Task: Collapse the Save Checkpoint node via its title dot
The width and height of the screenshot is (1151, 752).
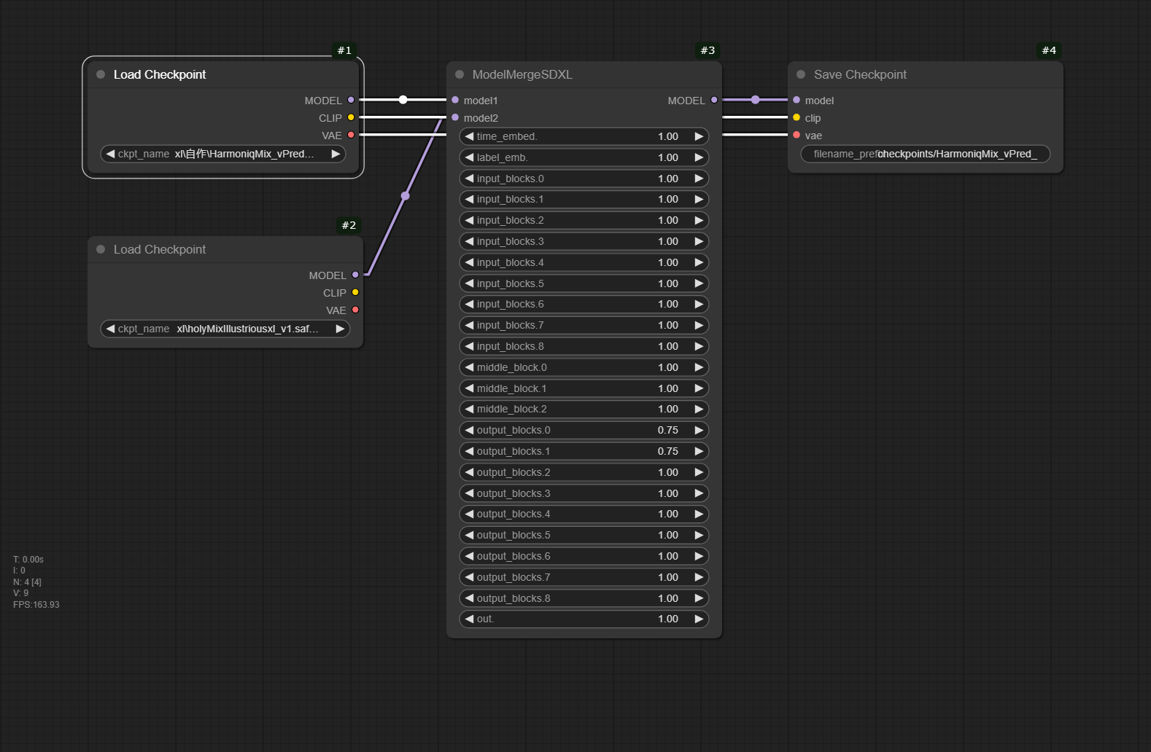Action: (x=801, y=74)
